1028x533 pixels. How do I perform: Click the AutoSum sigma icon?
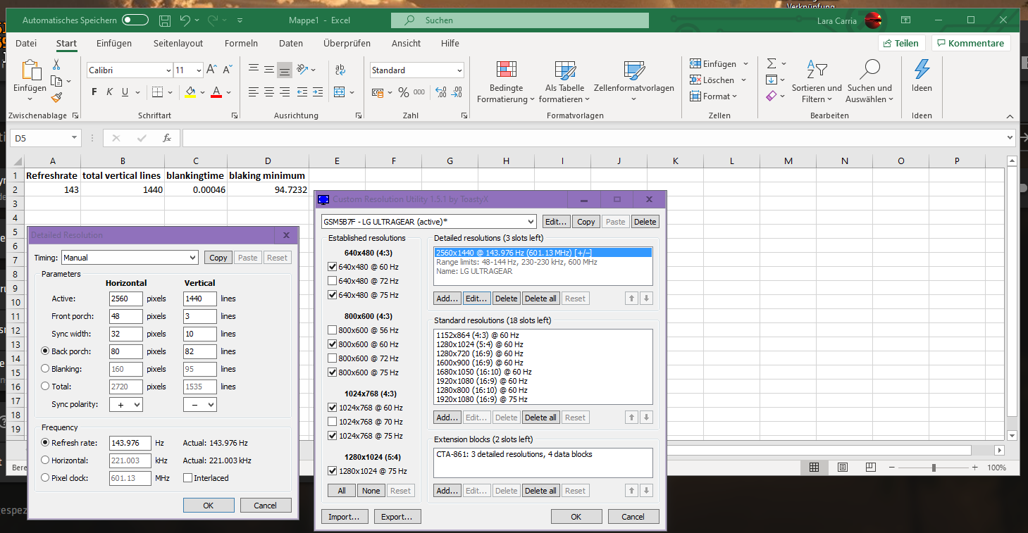(x=772, y=63)
